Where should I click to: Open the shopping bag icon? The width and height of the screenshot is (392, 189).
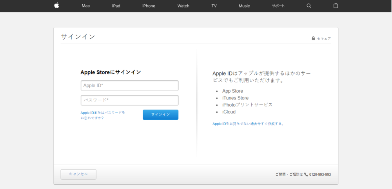336,6
